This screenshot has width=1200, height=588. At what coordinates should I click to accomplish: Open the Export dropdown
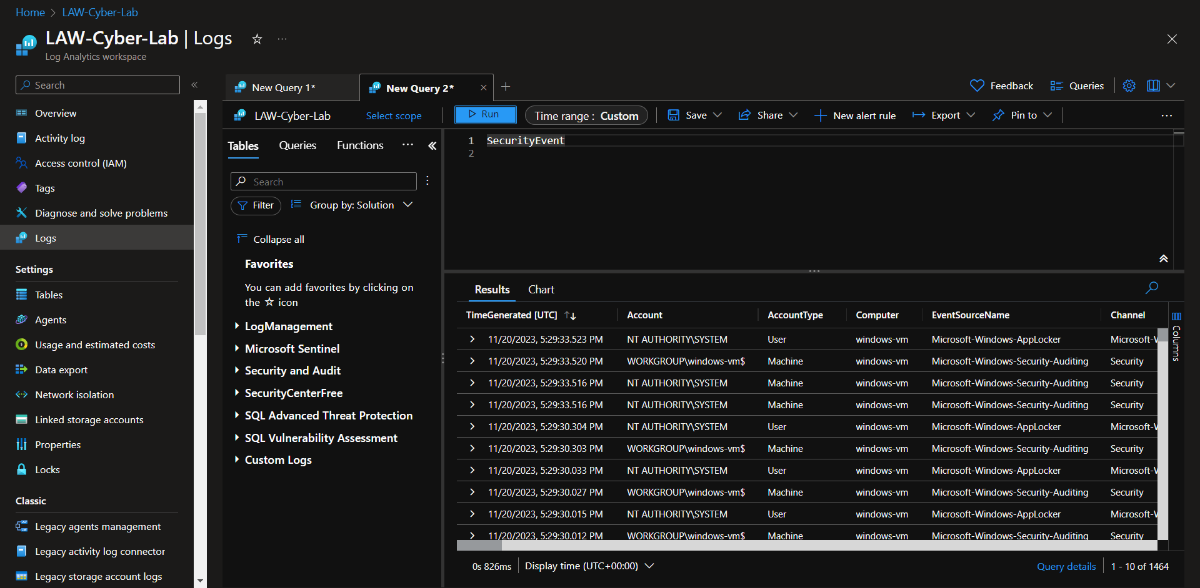point(944,115)
